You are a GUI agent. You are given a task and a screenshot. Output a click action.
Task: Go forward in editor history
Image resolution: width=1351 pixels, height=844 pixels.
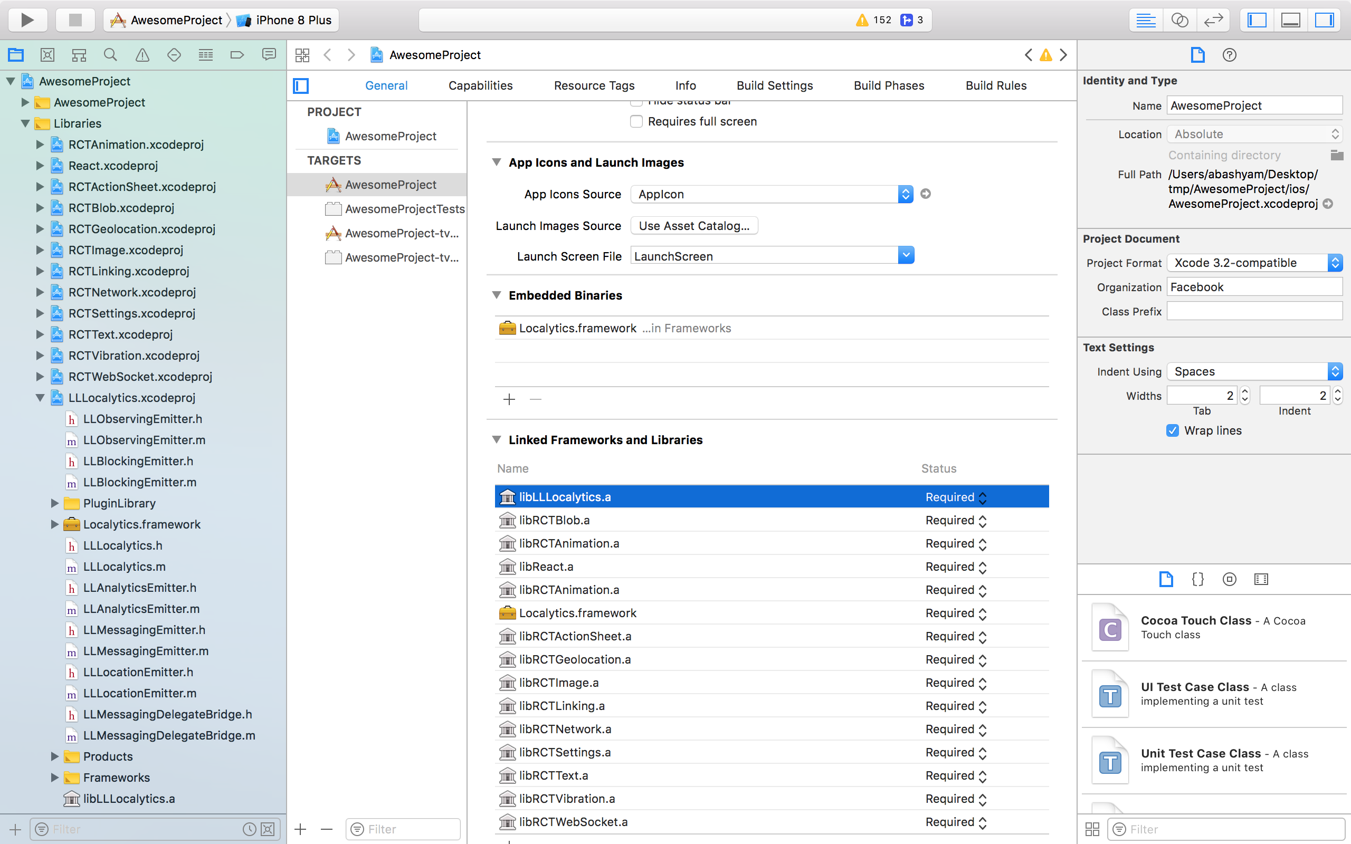coord(351,55)
